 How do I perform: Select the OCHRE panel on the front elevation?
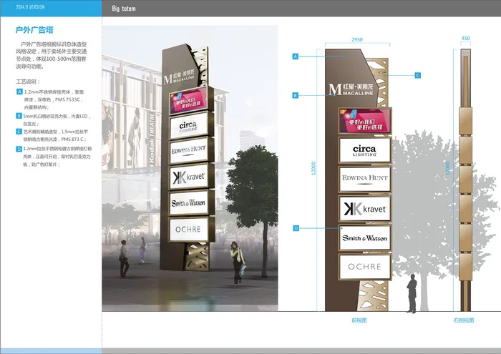364,266
